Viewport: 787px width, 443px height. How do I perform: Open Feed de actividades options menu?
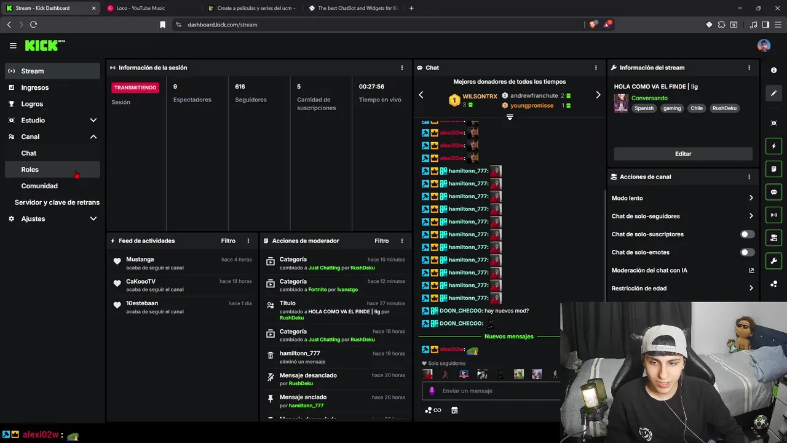(x=248, y=241)
